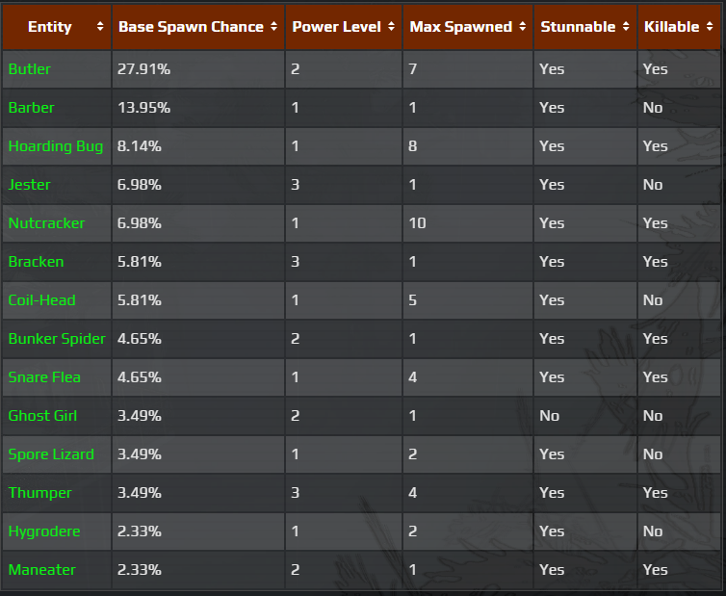Follow the Nutcracker link
726x596 pixels.
coord(46,223)
